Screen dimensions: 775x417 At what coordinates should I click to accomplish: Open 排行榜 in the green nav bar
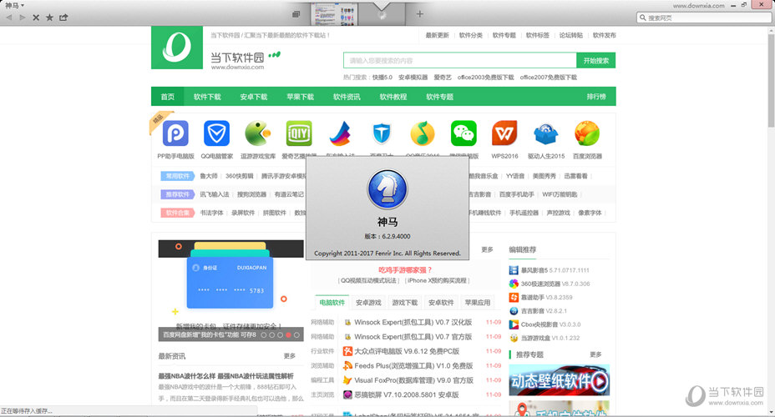point(596,97)
